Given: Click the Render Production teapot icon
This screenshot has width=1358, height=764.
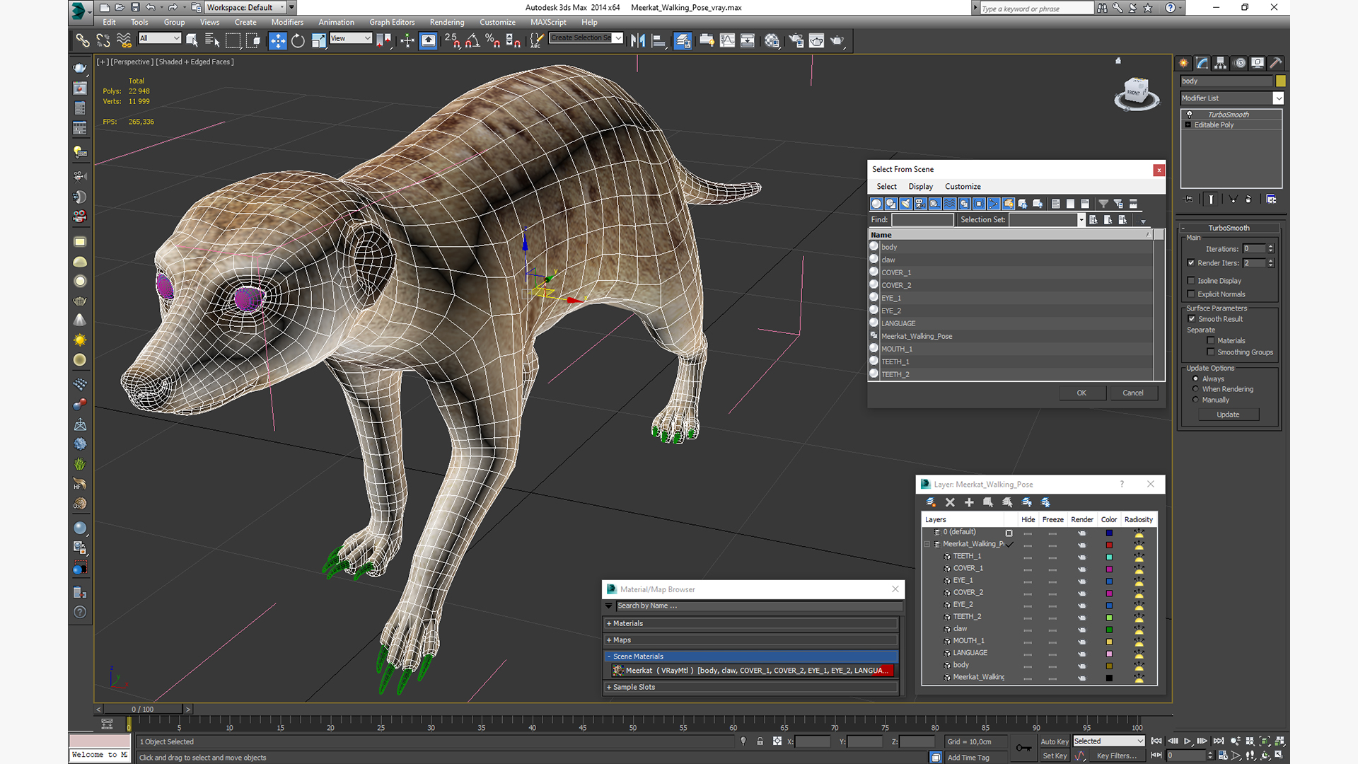Looking at the screenshot, I should [837, 41].
